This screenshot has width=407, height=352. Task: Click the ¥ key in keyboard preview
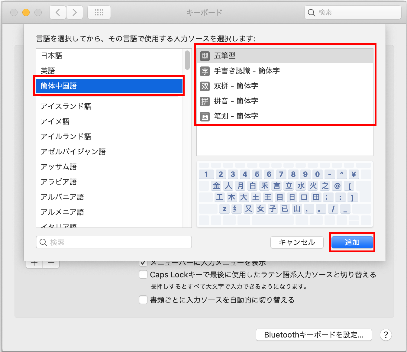[x=354, y=174]
